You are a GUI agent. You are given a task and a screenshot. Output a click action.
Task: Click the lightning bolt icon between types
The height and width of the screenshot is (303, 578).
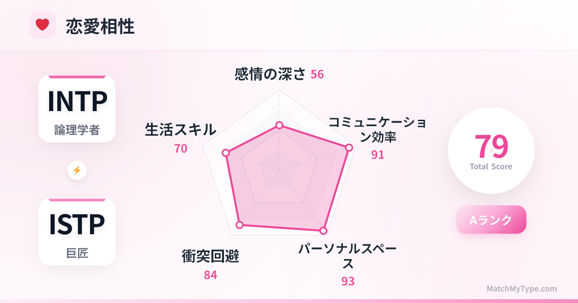[77, 170]
